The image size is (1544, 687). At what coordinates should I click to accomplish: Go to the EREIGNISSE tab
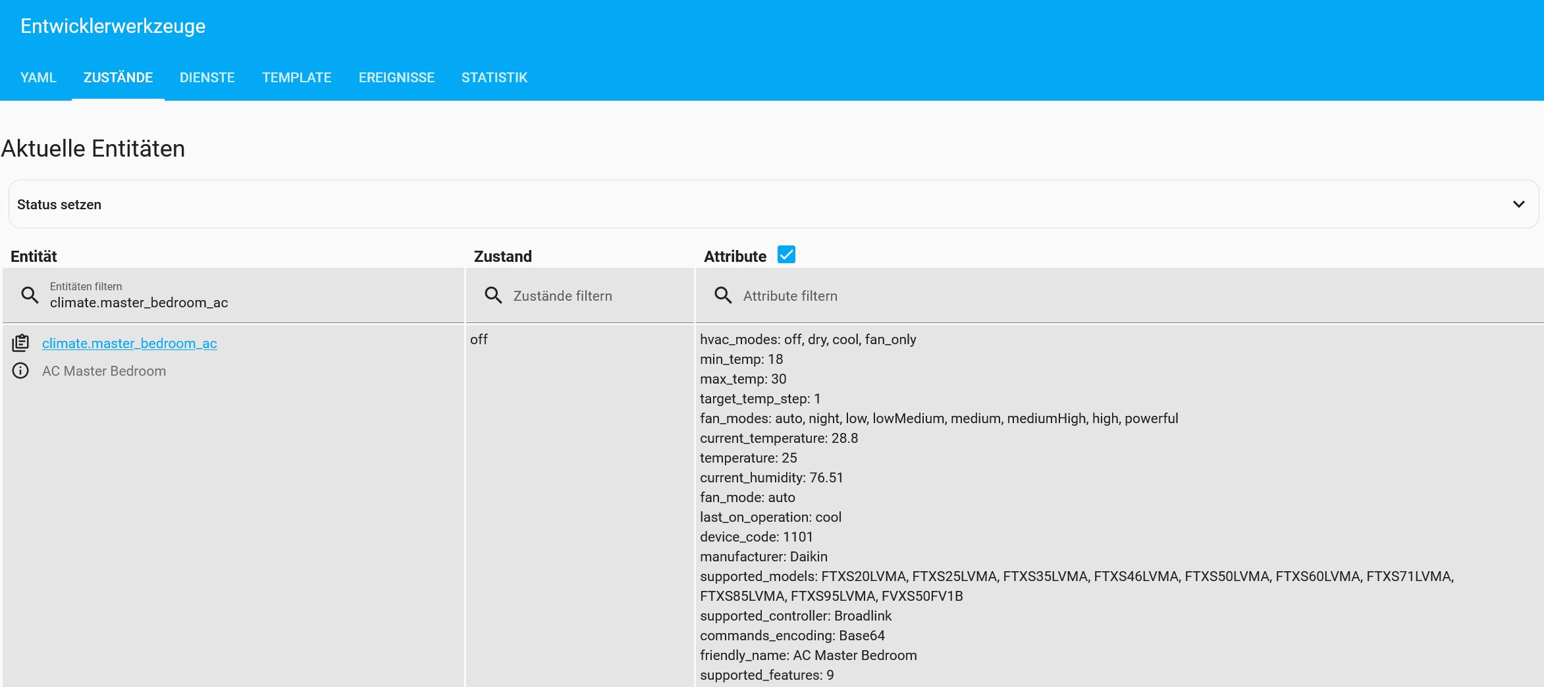(x=396, y=78)
